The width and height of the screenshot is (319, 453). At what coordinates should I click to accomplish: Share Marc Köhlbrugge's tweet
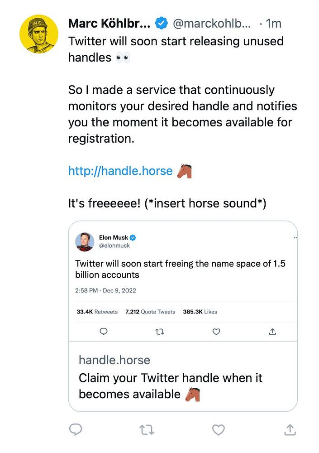(x=290, y=429)
